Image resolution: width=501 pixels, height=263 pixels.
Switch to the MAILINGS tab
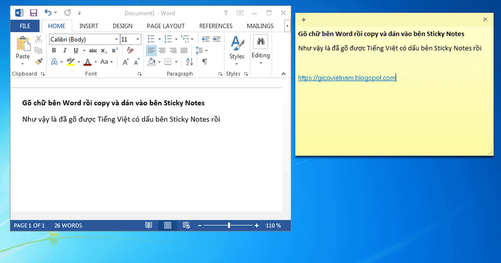(x=260, y=26)
